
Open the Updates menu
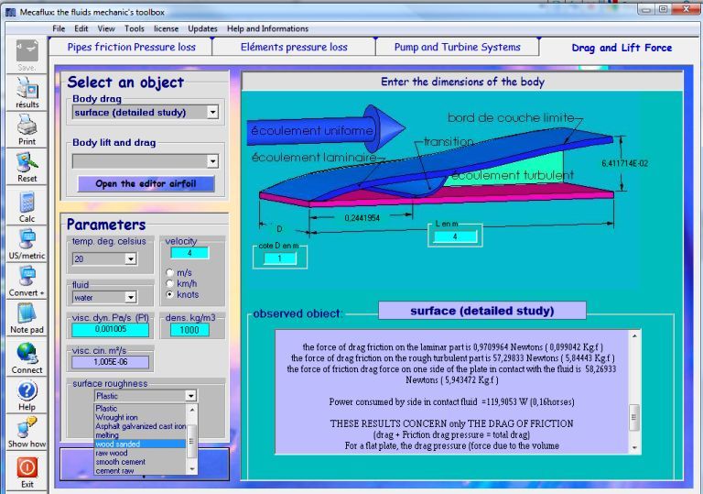(202, 28)
